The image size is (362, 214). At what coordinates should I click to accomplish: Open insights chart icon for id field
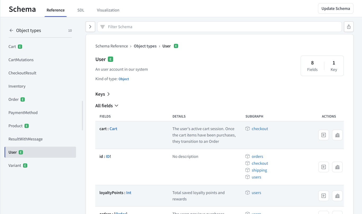337,167
